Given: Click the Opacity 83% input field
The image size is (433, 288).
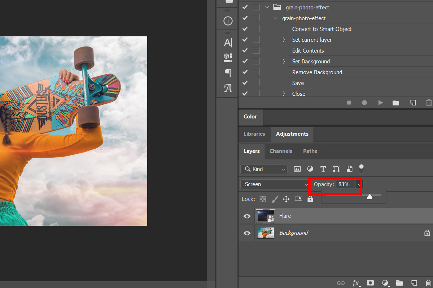Looking at the screenshot, I should [x=345, y=184].
